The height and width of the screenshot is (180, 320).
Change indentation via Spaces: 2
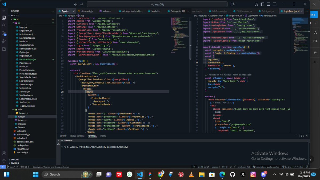pyautogui.click(x=215, y=167)
